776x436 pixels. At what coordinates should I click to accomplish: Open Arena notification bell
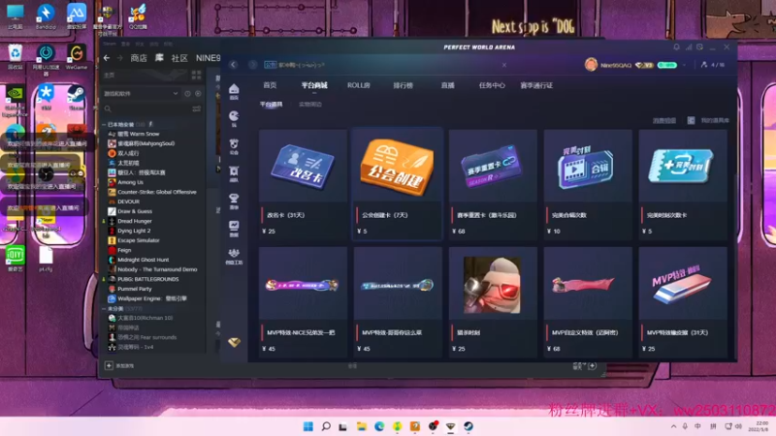click(x=676, y=47)
